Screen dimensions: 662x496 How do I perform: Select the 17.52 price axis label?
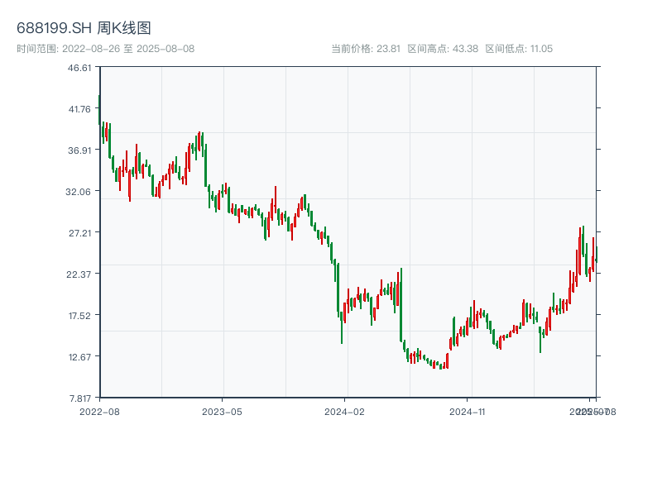pos(79,316)
